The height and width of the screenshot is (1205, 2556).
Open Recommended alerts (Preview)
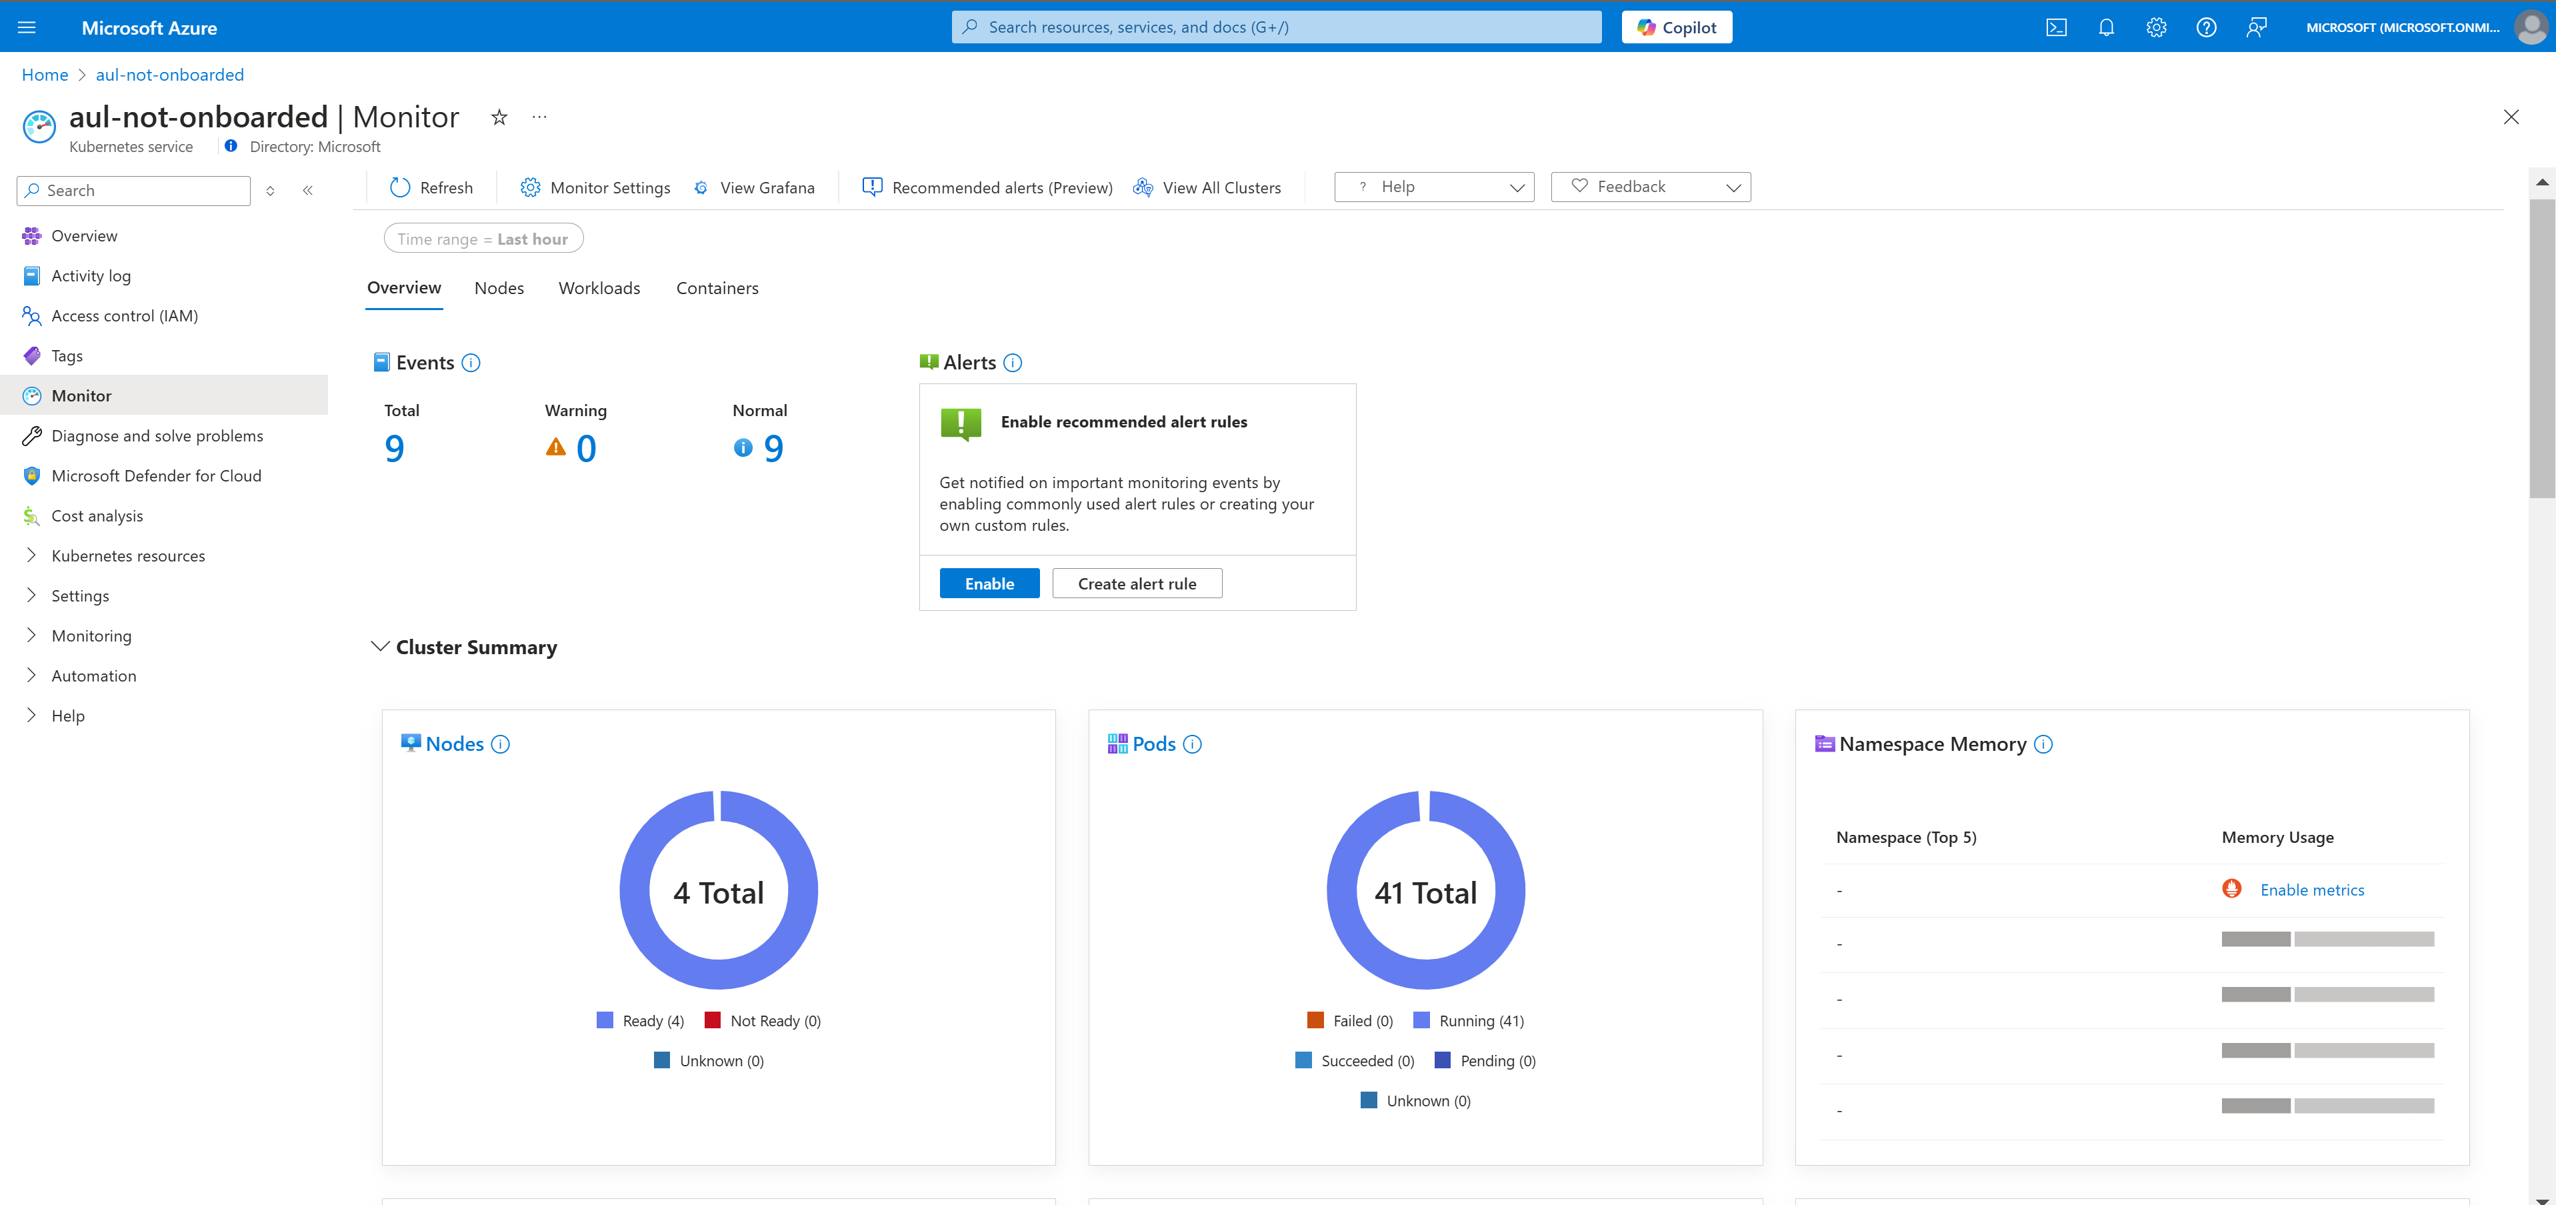click(872, 187)
